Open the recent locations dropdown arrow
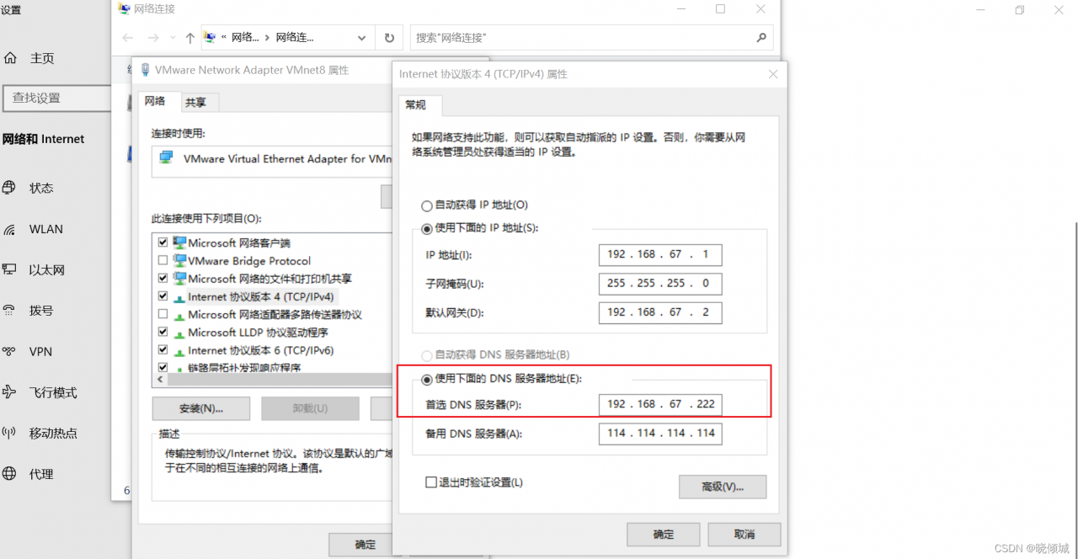 tap(171, 38)
